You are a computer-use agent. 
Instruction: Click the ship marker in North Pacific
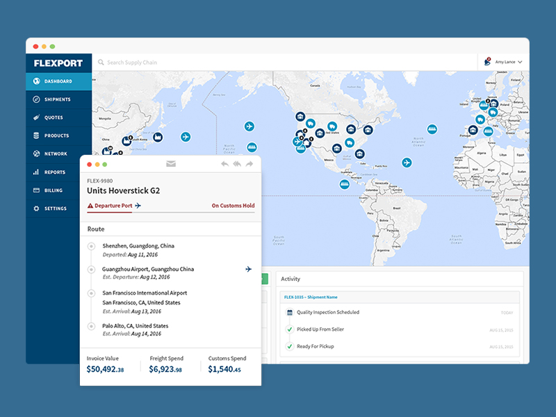pos(252,147)
